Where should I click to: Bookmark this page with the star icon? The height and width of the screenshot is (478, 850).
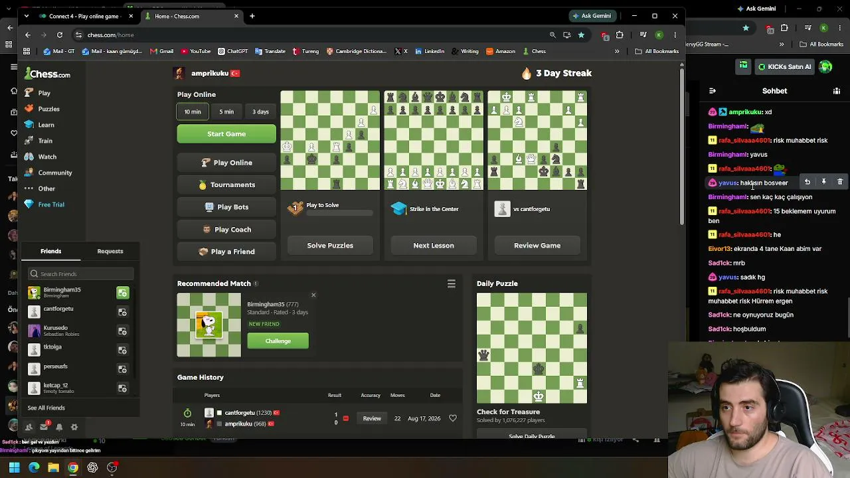[x=581, y=35]
